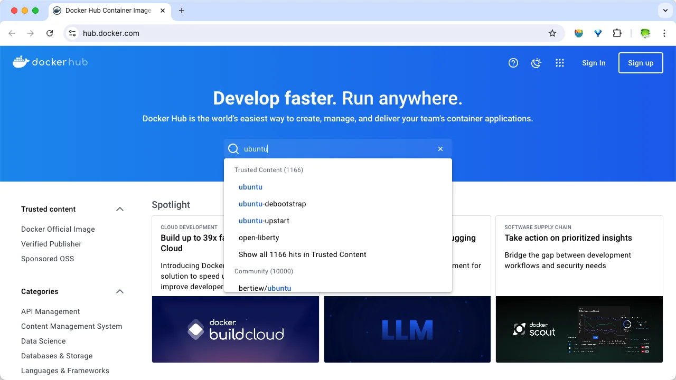Open the apps grid icon

560,63
